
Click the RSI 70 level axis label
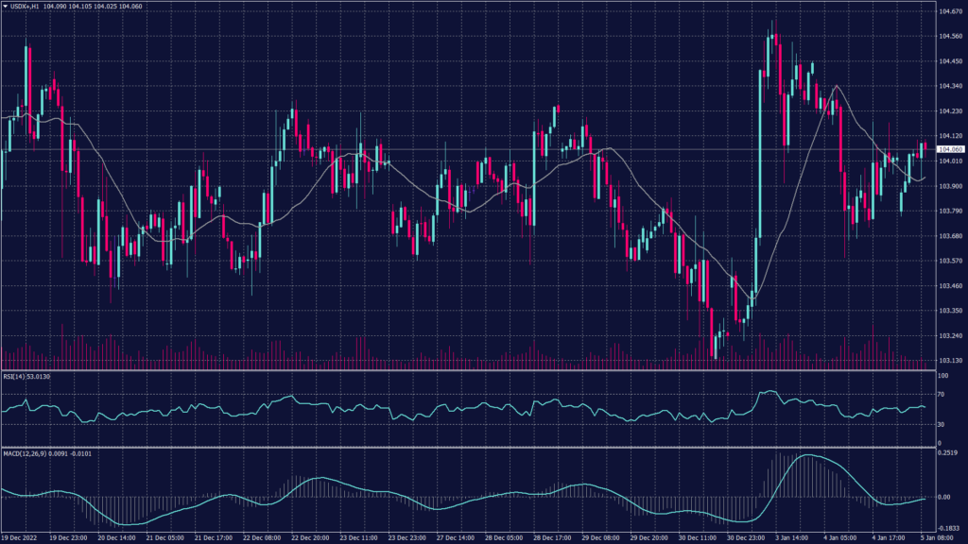click(x=941, y=398)
